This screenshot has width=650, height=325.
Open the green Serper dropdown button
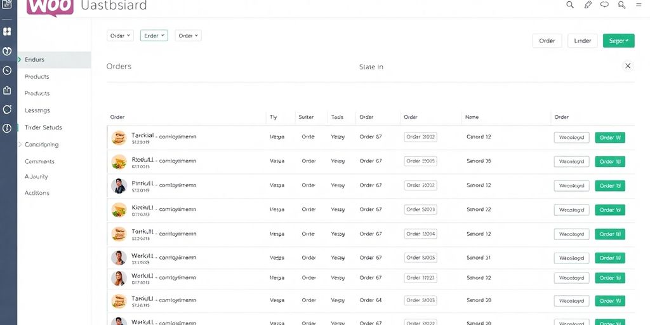[618, 41]
